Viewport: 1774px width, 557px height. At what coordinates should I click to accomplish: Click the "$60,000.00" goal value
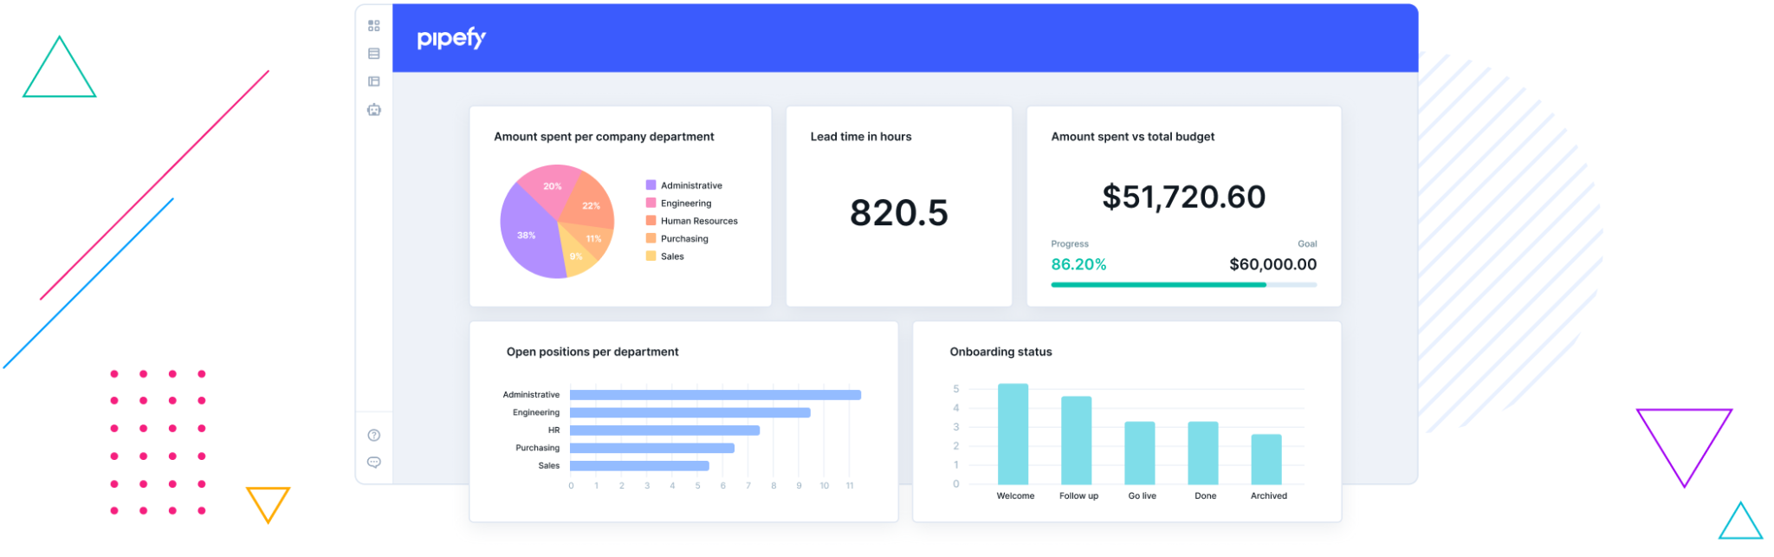[x=1273, y=264]
